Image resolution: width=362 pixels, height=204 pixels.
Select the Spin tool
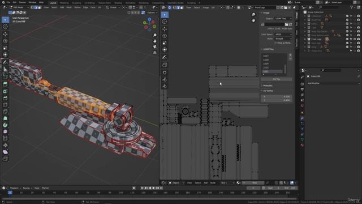pos(5,125)
